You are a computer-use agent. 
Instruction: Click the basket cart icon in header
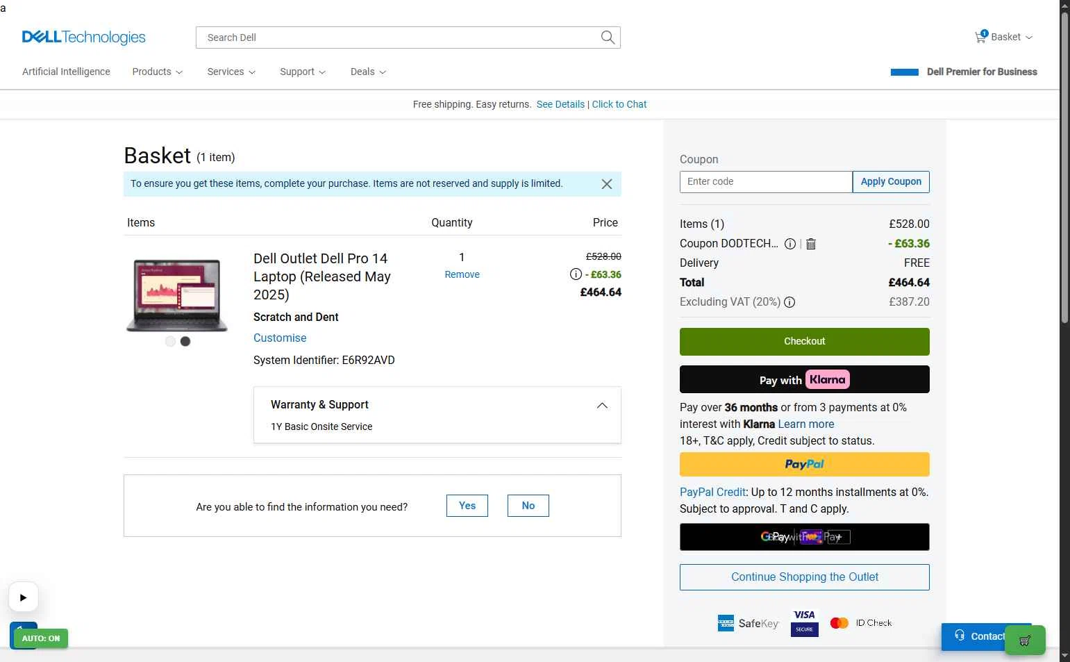tap(980, 37)
